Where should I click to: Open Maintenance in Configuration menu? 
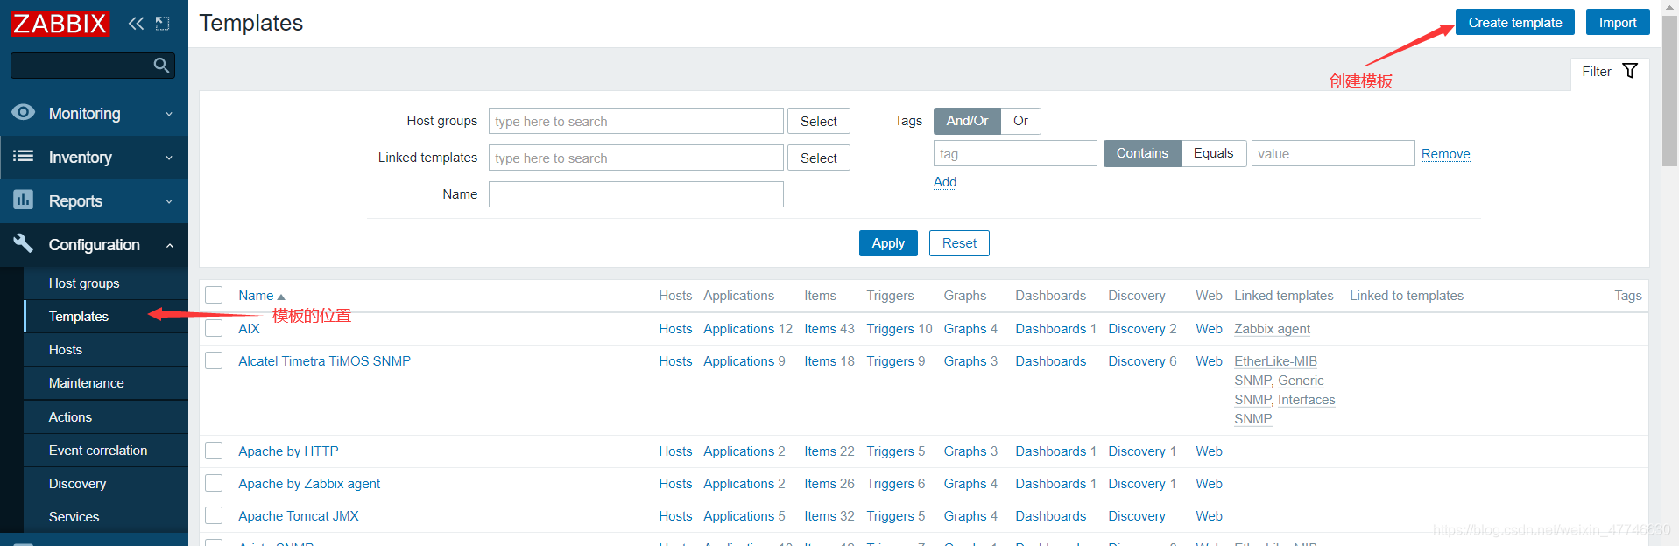click(106, 383)
